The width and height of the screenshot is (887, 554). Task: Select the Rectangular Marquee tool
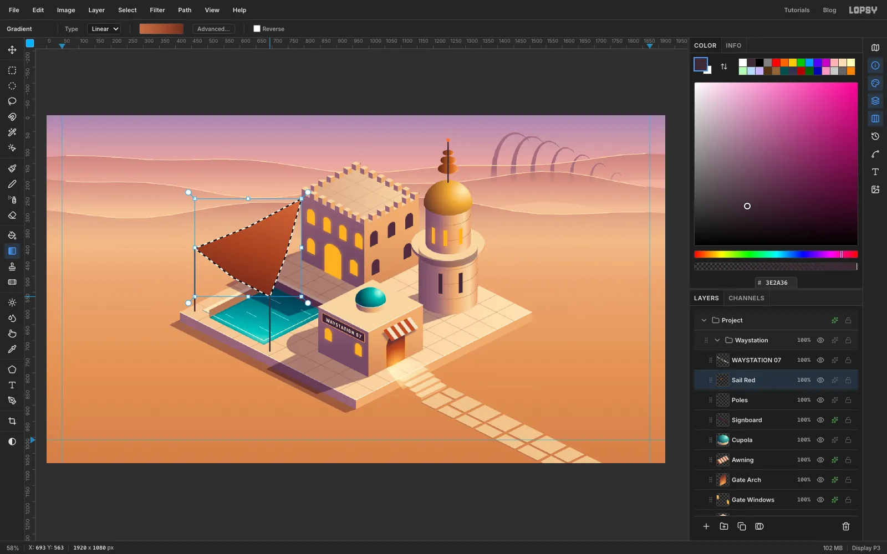(x=12, y=70)
